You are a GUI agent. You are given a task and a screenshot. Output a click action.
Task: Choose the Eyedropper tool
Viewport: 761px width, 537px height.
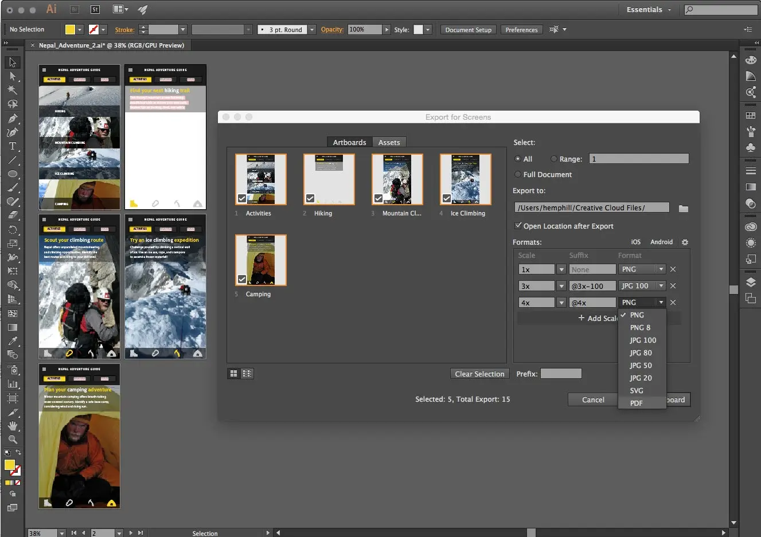(x=13, y=340)
